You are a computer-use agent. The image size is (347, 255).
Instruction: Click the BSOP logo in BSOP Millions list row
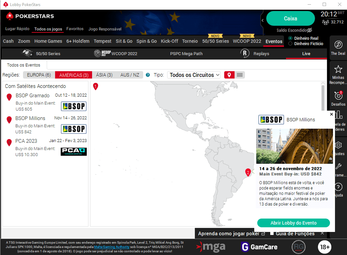point(74,129)
